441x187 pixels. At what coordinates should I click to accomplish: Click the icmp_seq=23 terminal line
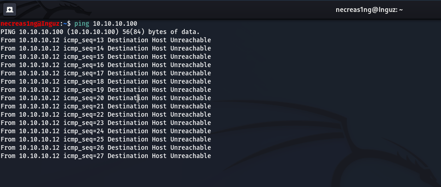[105, 123]
